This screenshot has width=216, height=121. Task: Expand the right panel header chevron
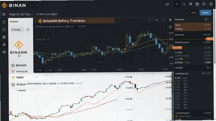coord(210,19)
